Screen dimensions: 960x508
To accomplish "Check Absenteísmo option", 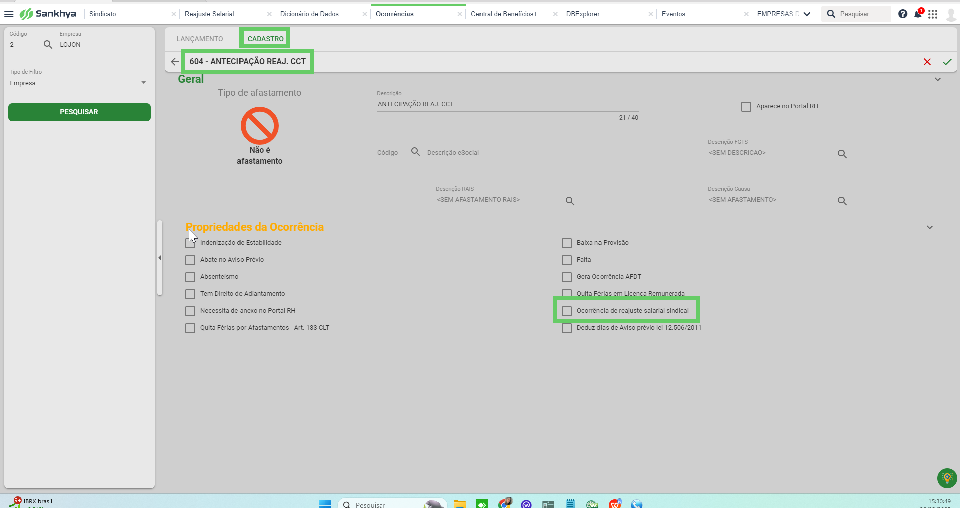I will tap(190, 277).
